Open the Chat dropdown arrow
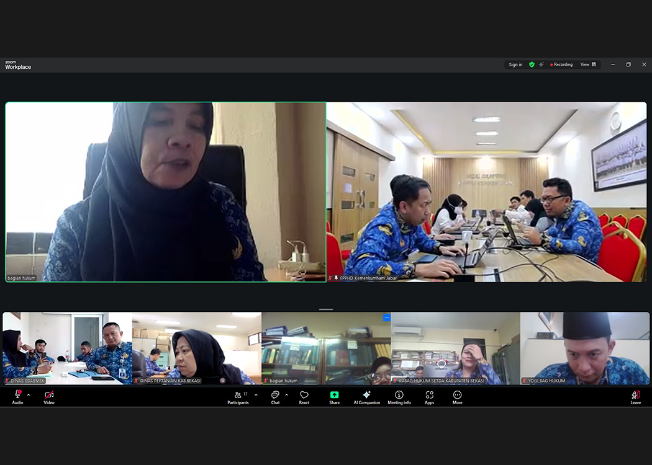The height and width of the screenshot is (465, 652). [286, 394]
